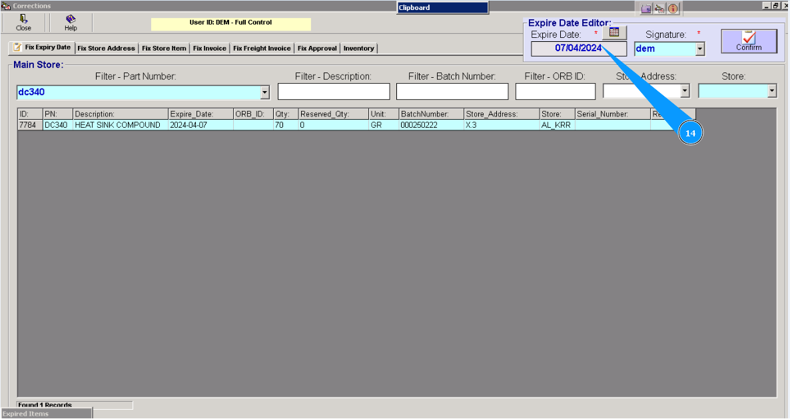Click the Filter ORB ID input field
Viewport: 790px width, 419px height.
pyautogui.click(x=556, y=92)
